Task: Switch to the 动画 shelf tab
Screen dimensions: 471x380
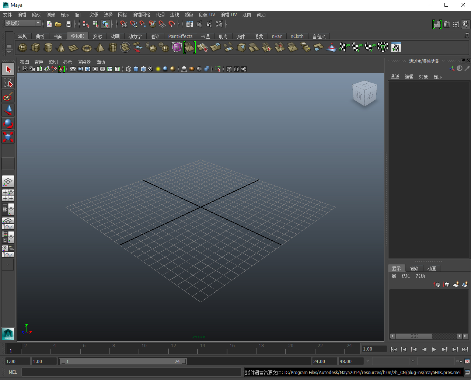Action: click(x=115, y=36)
